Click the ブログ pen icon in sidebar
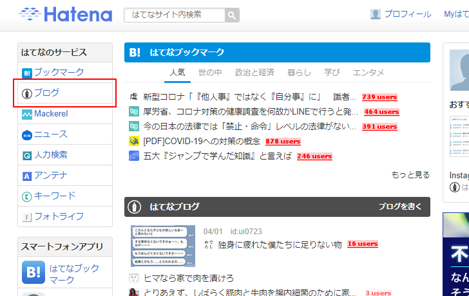The width and height of the screenshot is (469, 296). [27, 94]
